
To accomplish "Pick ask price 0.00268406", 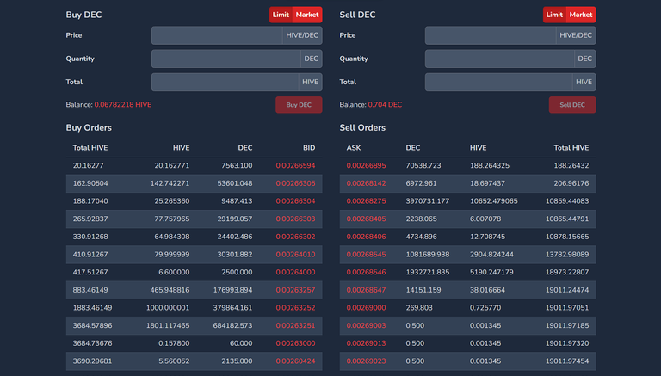I will tap(366, 237).
